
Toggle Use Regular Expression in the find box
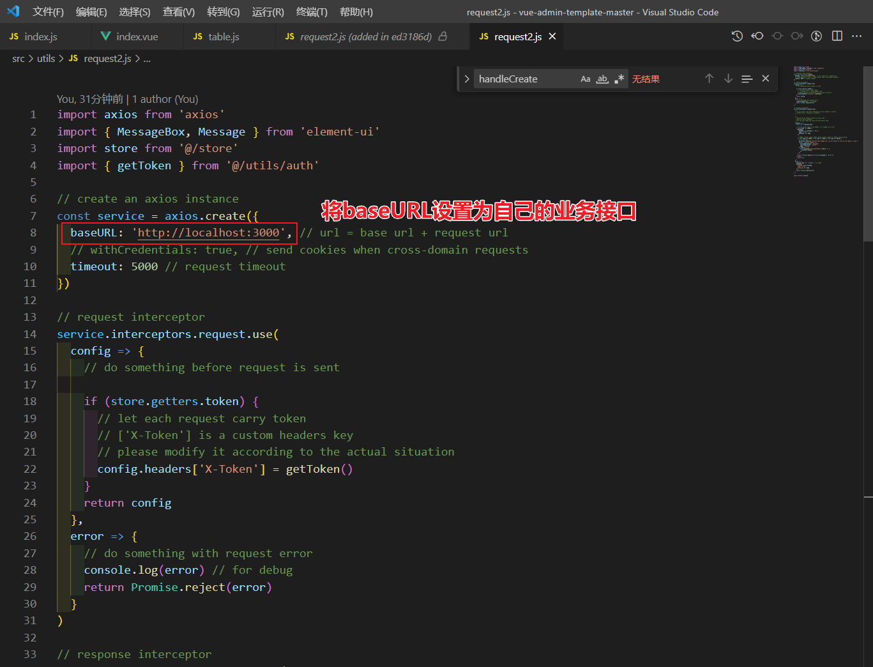tap(619, 79)
